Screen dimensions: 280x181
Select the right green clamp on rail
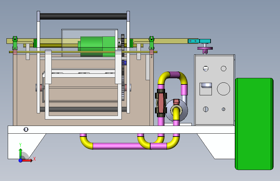pyautogui.click(x=151, y=43)
